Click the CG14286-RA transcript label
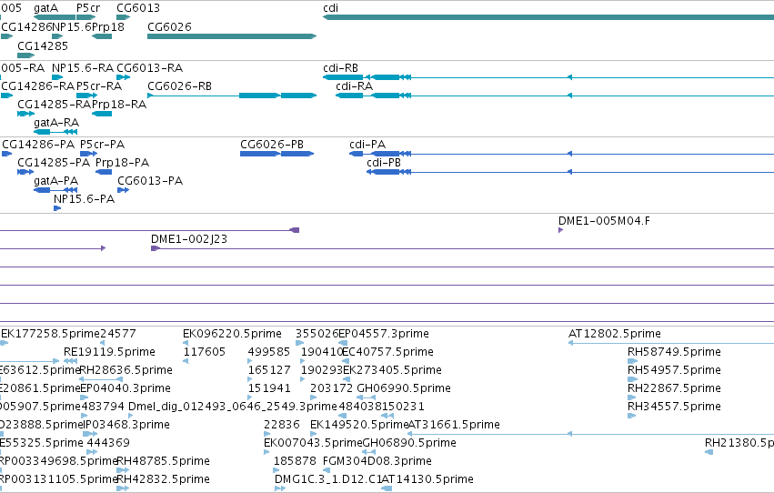774x493 pixels. (x=38, y=86)
